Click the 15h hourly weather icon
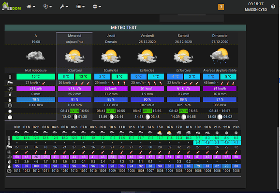This screenshot has height=193, width=280. pos(160,133)
